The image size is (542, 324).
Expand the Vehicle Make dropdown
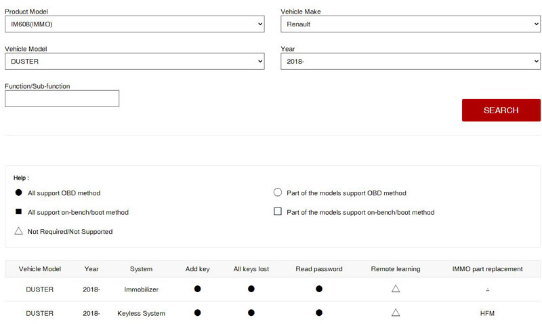click(x=410, y=24)
